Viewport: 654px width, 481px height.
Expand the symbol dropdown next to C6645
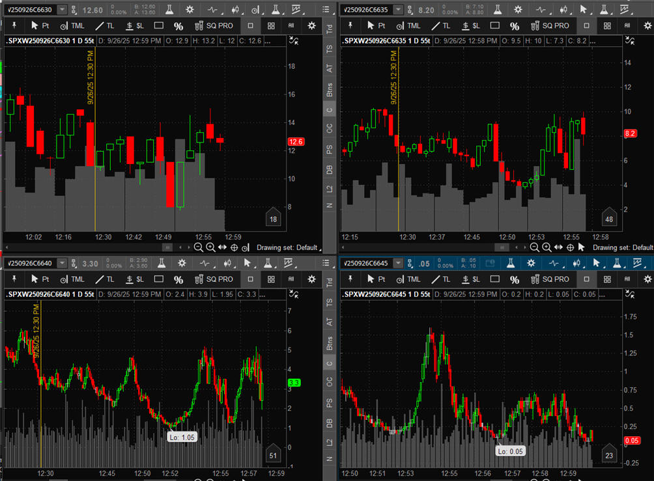coord(398,264)
